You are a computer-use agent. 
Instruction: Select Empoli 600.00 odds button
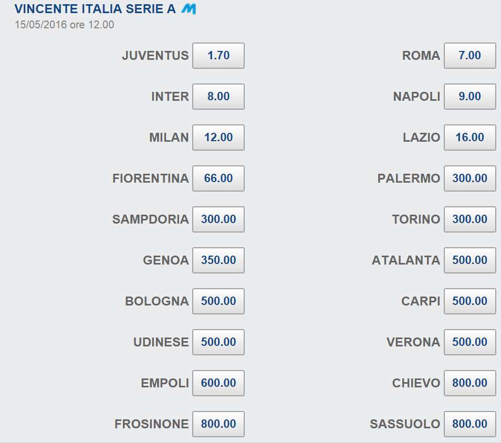218,383
